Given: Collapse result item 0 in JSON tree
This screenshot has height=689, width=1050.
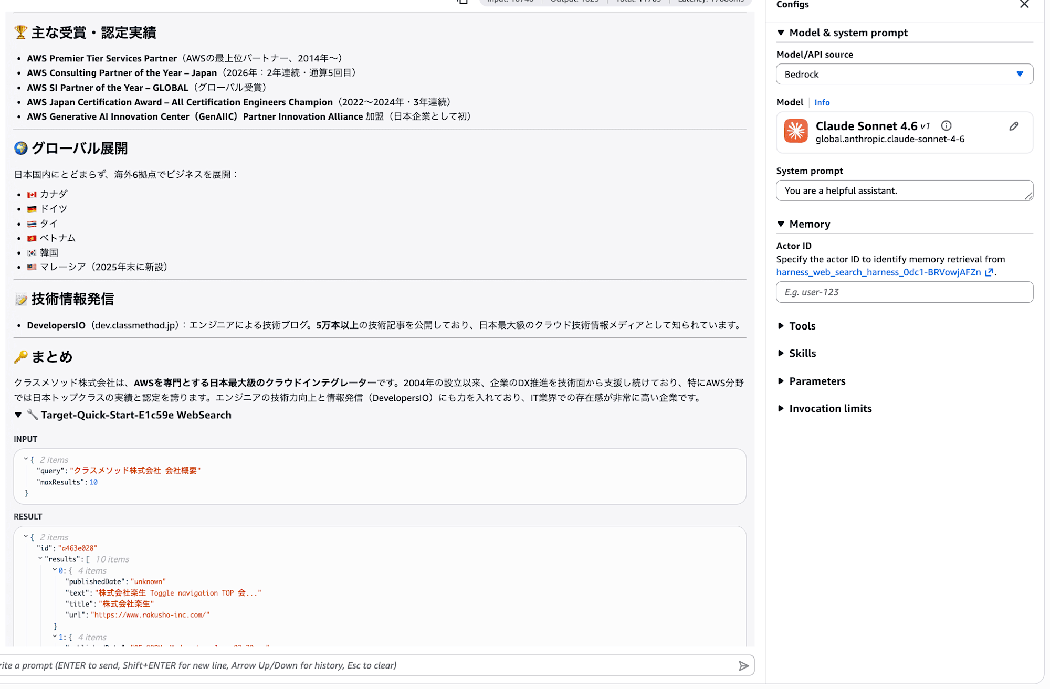Looking at the screenshot, I should pos(55,570).
